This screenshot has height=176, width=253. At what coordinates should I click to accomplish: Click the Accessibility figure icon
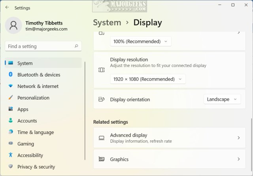(11, 155)
